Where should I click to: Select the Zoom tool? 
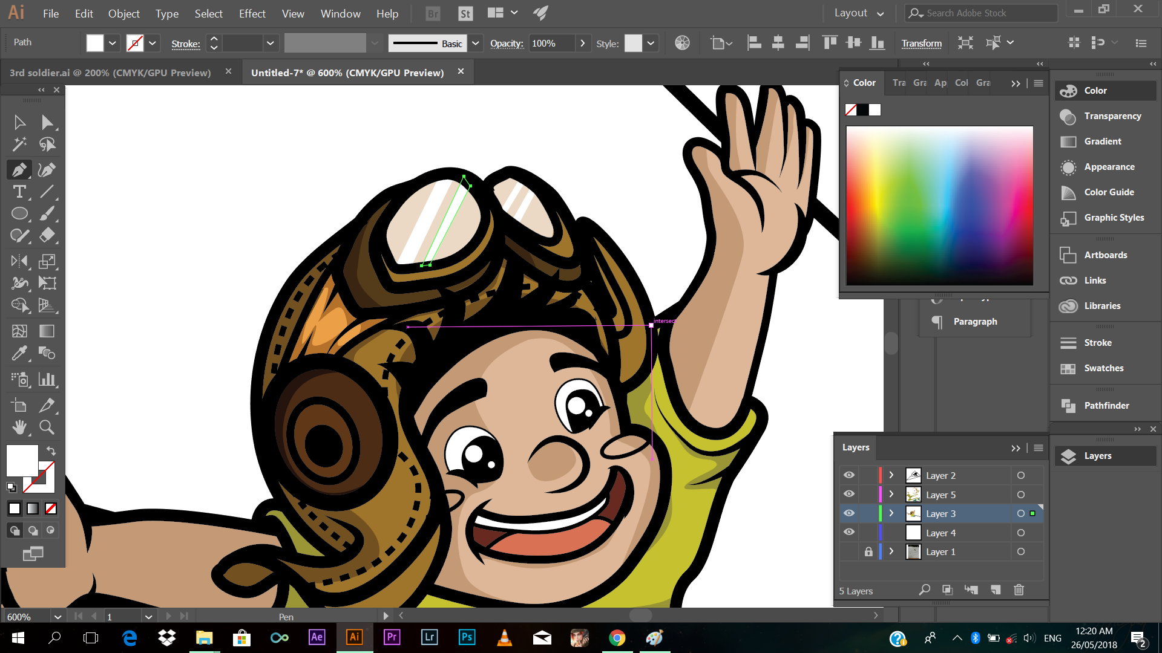tap(47, 427)
